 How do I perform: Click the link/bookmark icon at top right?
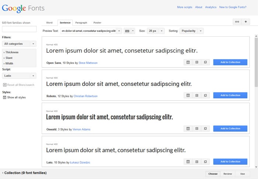click(237, 22)
